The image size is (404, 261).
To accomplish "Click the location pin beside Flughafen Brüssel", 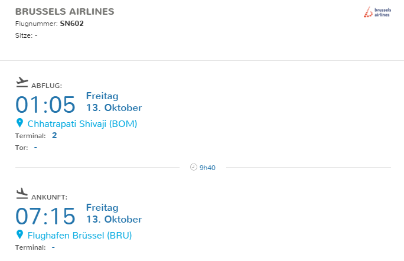I will coord(19,235).
